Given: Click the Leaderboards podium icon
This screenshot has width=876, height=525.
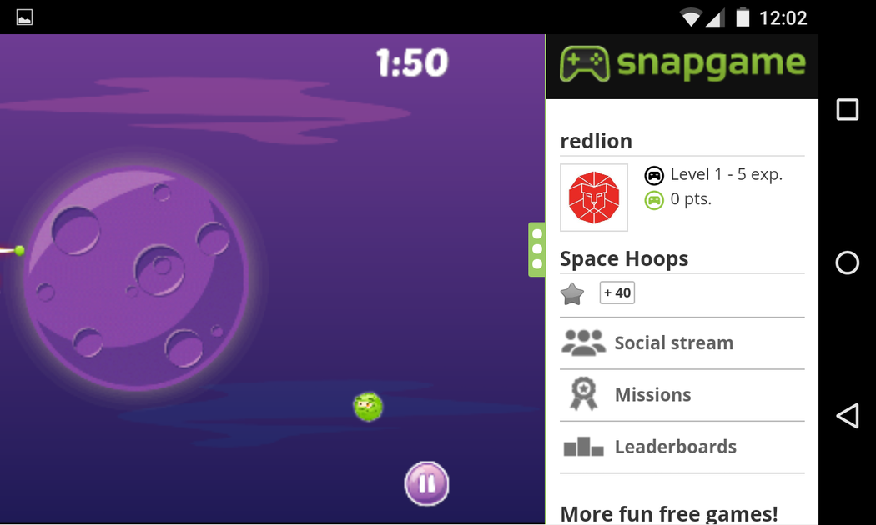Looking at the screenshot, I should click(x=583, y=447).
